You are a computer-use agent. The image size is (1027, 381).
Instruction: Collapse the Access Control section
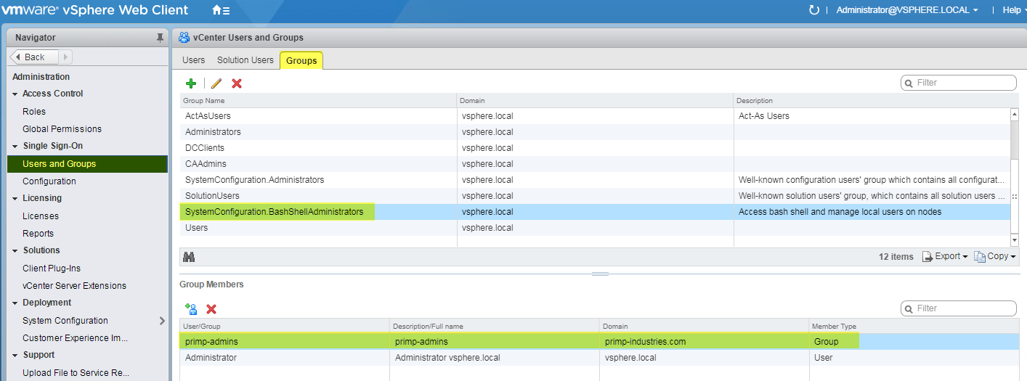point(15,94)
